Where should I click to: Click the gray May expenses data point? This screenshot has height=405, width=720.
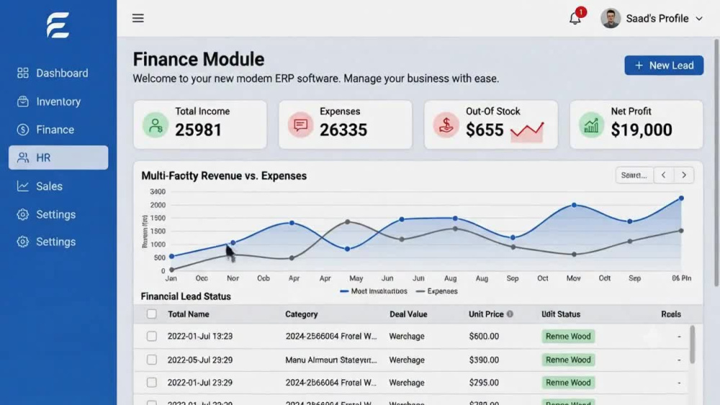click(348, 222)
